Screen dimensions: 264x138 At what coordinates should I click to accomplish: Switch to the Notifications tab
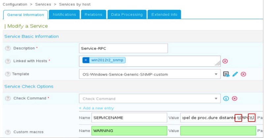(64, 14)
